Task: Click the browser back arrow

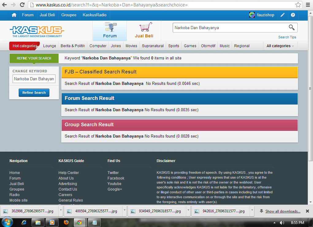Action: tap(4, 5)
